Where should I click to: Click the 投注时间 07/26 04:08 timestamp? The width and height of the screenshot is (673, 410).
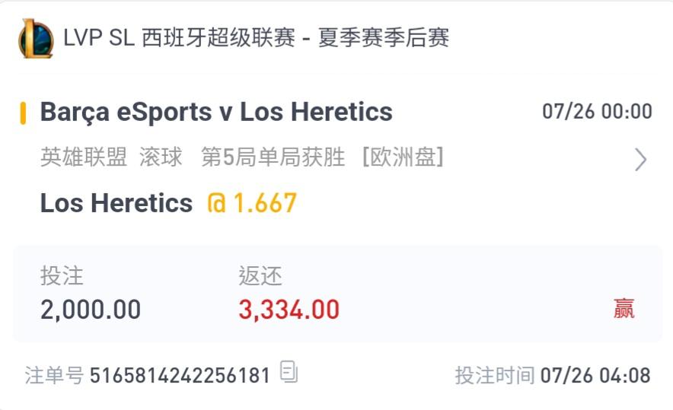tap(553, 376)
